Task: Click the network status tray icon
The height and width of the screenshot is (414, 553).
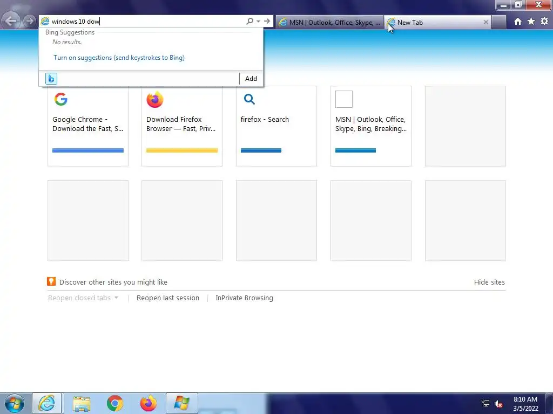Action: click(x=485, y=403)
